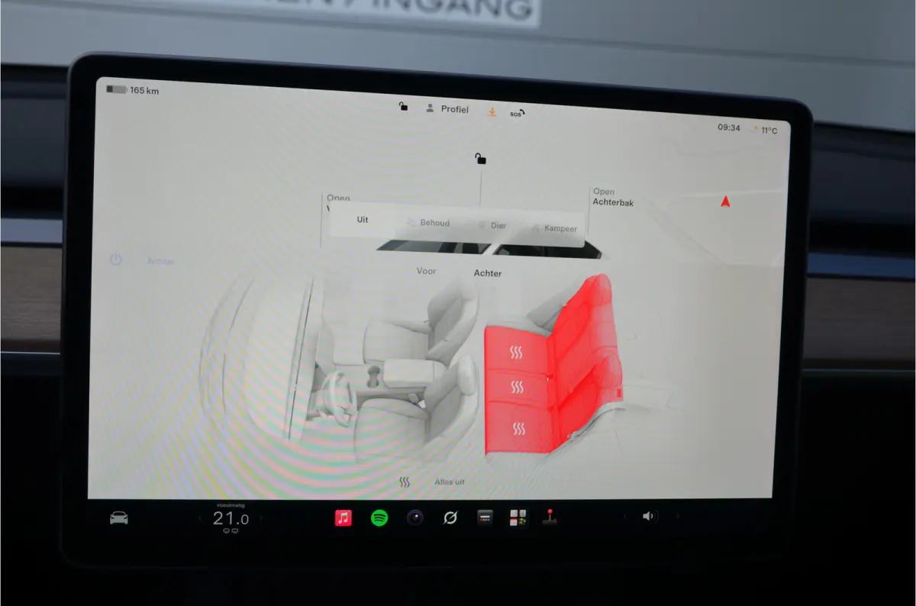Open the dark card-style app icon
This screenshot has width=916, height=606.
(484, 517)
